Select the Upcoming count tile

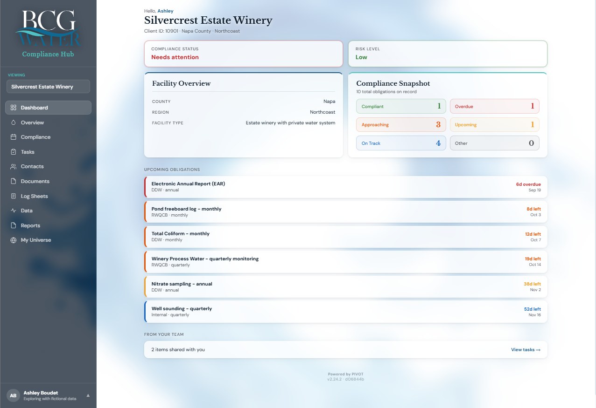click(494, 125)
